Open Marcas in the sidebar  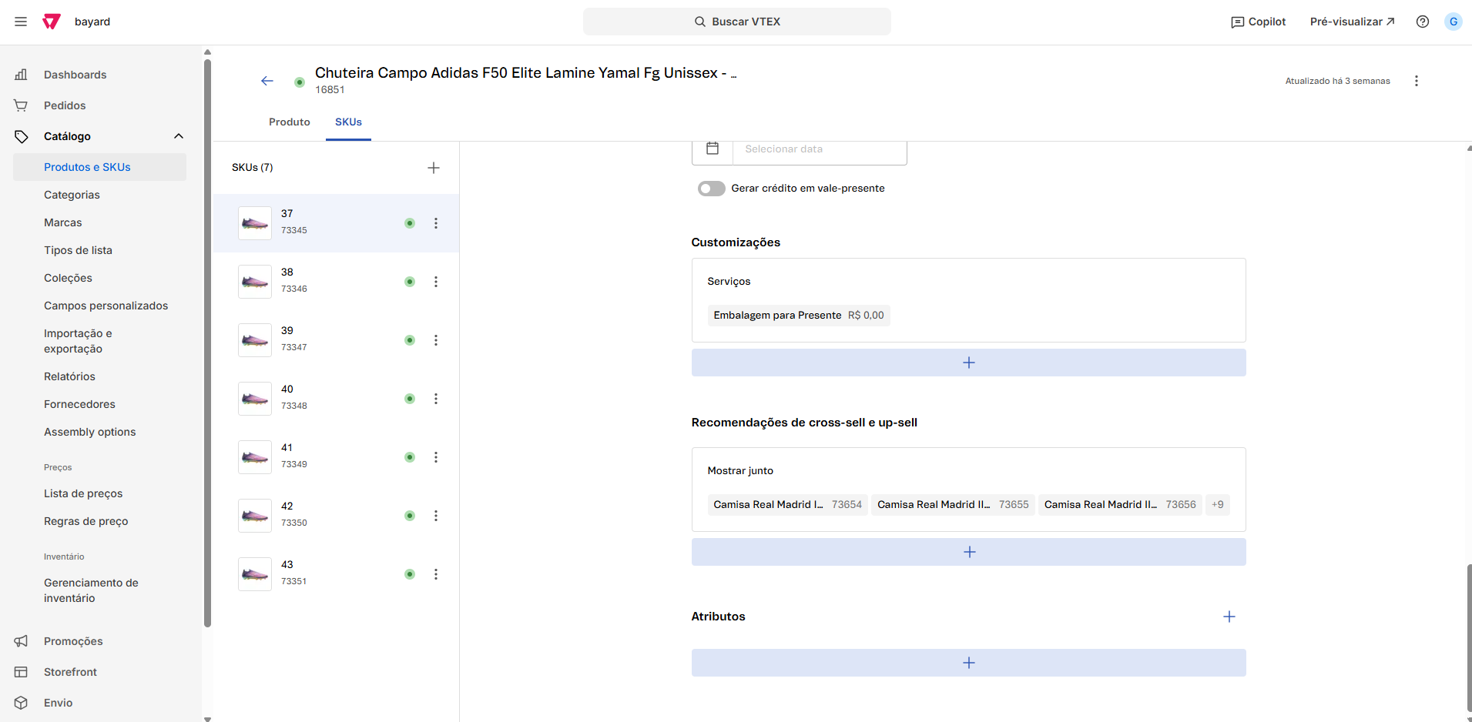[63, 222]
